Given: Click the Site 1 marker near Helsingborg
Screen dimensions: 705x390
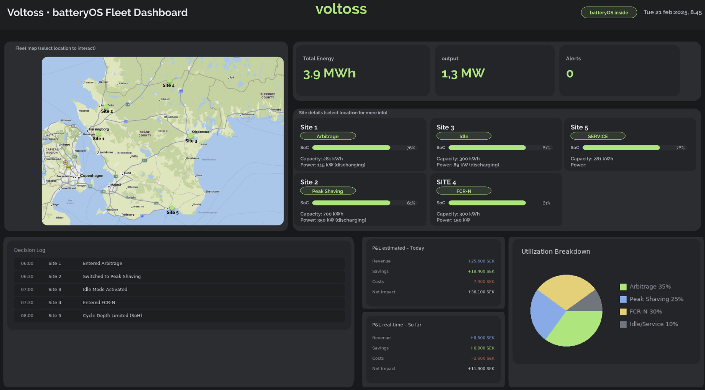Looking at the screenshot, I should 98,133.
